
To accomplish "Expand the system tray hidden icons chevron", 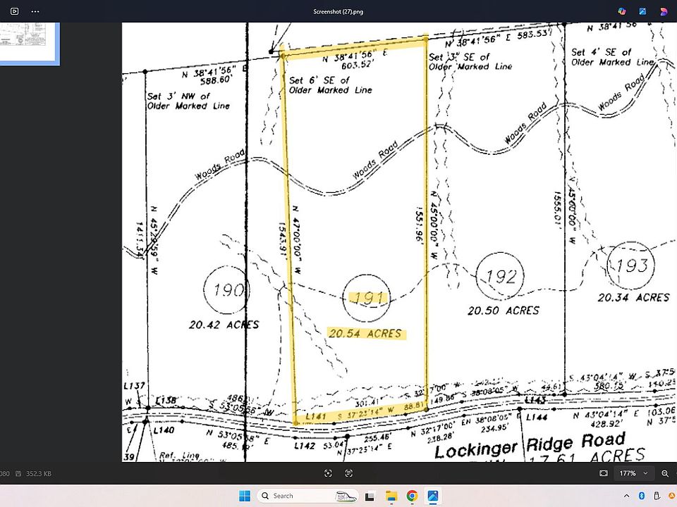I will pos(626,496).
